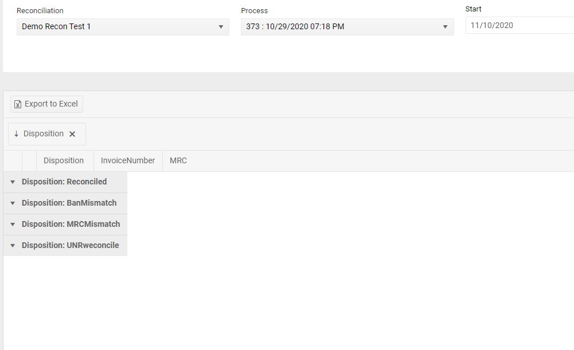Screen dimensions: 574x350
Task: Click the 'Demo Recon Test 1' selected value
Action: 56,26
